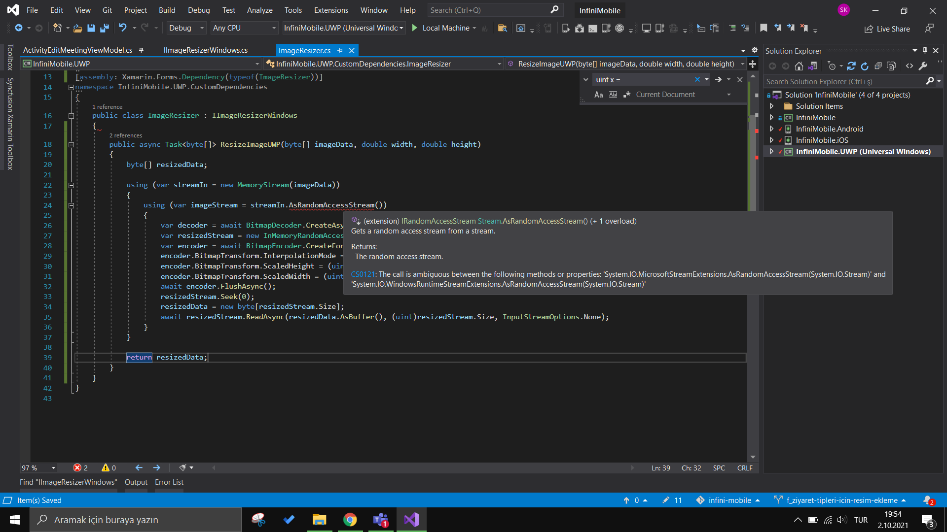Toggle Match Case in find box
Viewport: 947px width, 532px height.
point(598,95)
